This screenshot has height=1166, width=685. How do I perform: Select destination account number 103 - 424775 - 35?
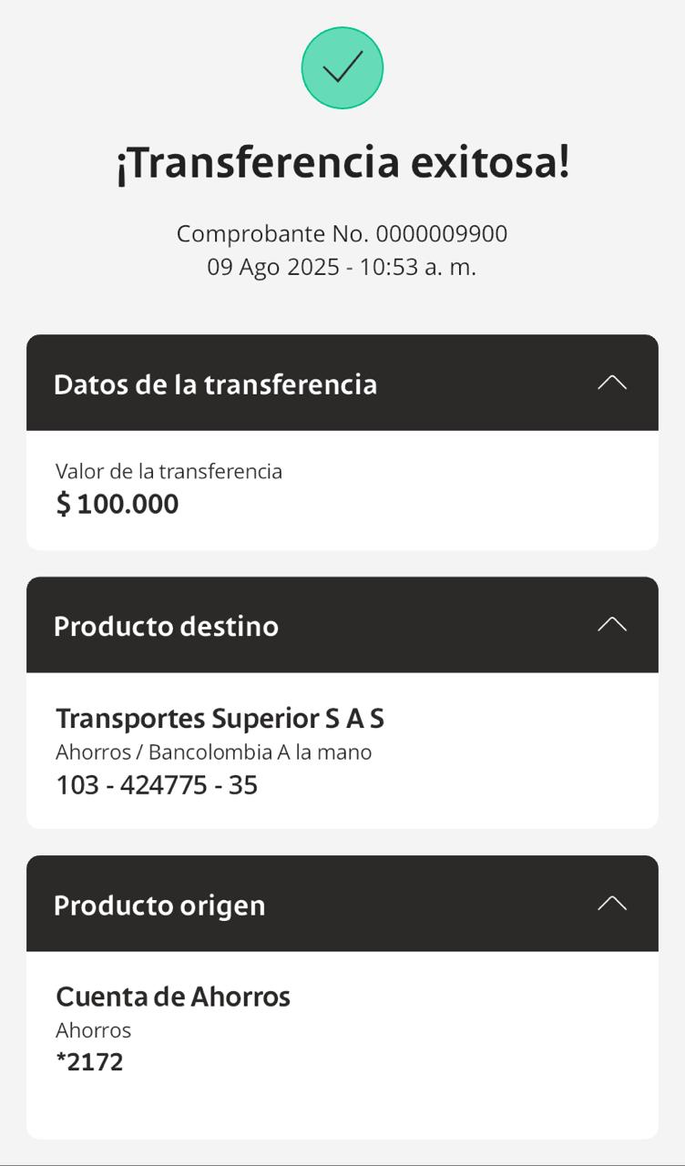tap(157, 785)
